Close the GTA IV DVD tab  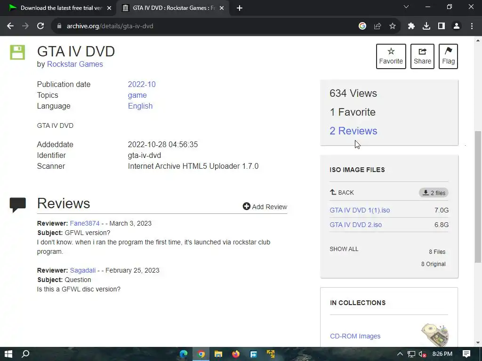point(222,8)
